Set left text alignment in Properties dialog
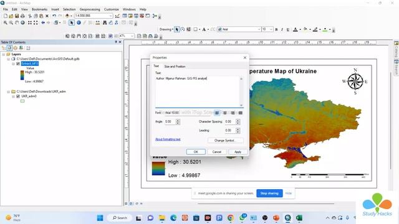 click(217, 113)
